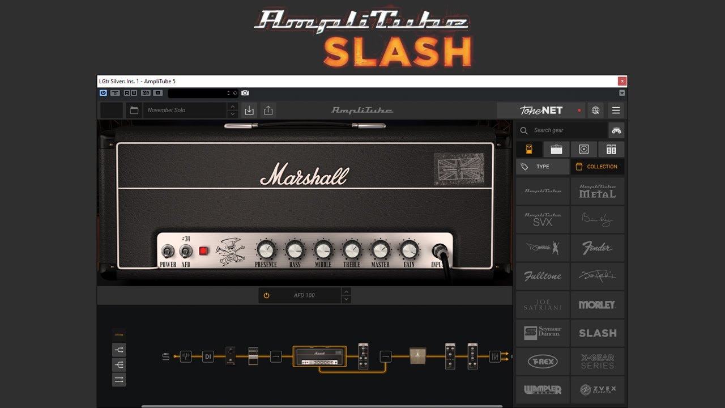This screenshot has height=408, width=725.
Task: Select the parallel chains routing option
Action: coord(119,380)
